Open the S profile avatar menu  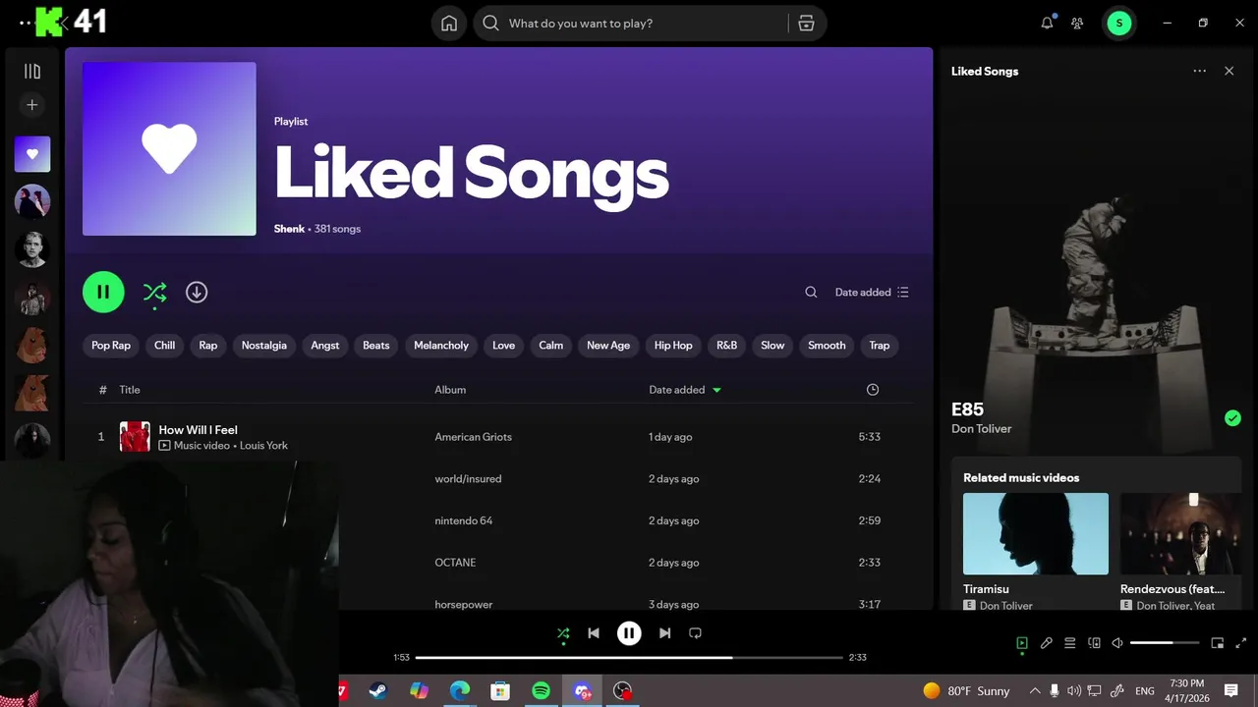point(1118,23)
